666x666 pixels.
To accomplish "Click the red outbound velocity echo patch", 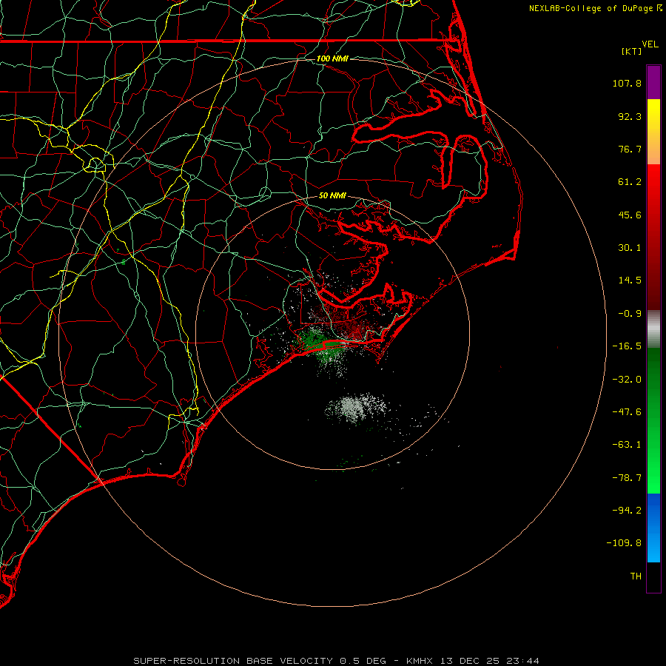I will click(x=349, y=325).
